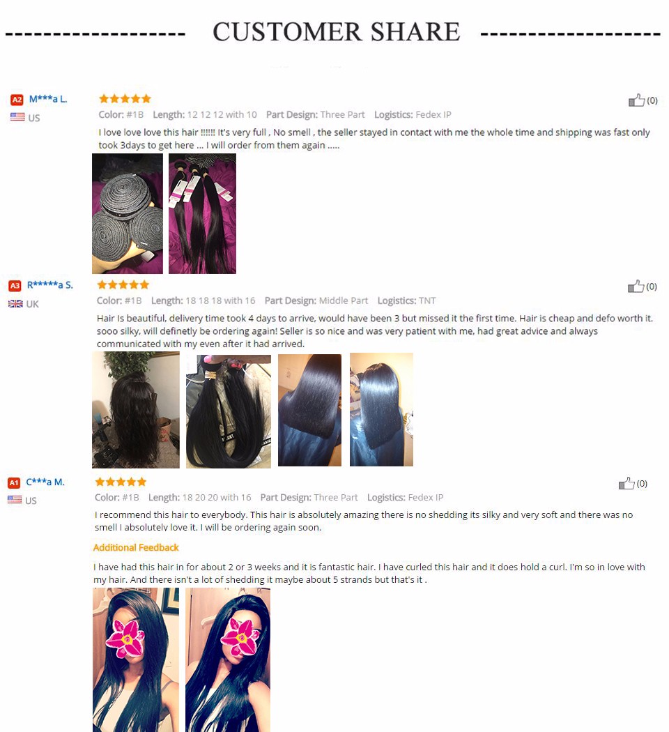The image size is (669, 732).
Task: Click the five-star rating of M***a L.'s review
Action: point(125,98)
